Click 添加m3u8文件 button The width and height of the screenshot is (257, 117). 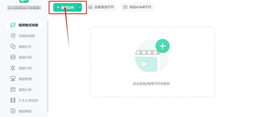point(137,7)
